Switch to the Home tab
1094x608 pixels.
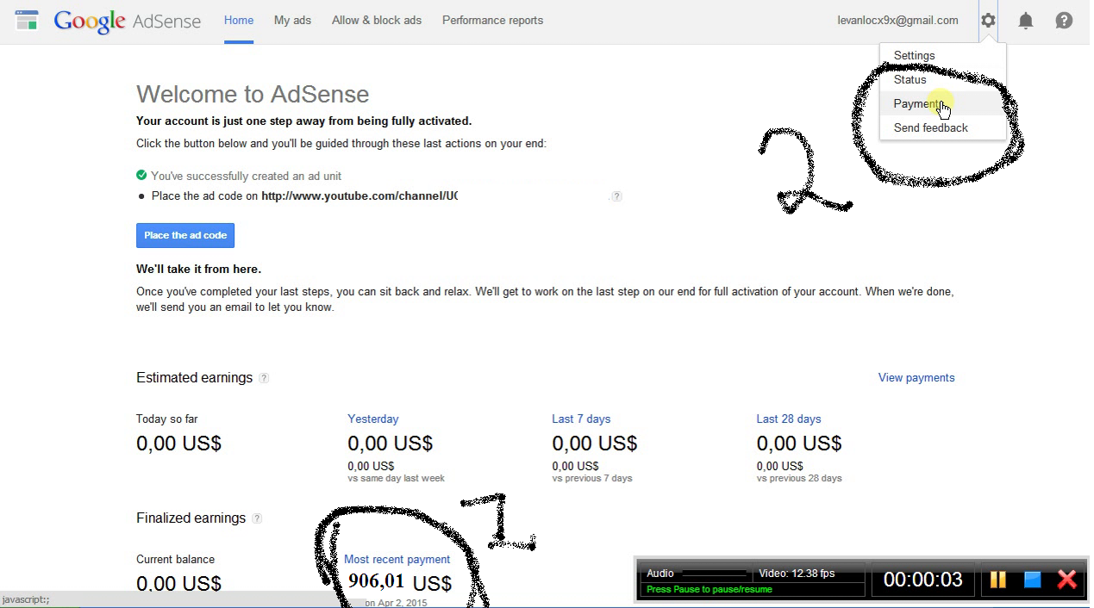239,21
